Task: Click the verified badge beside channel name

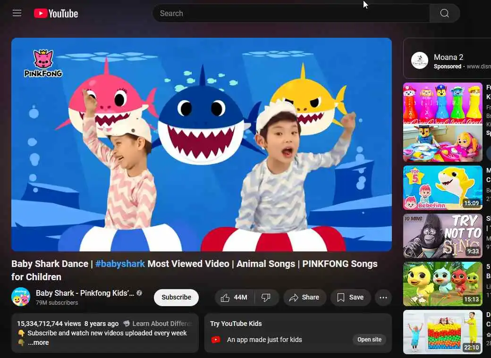Action: pos(139,293)
